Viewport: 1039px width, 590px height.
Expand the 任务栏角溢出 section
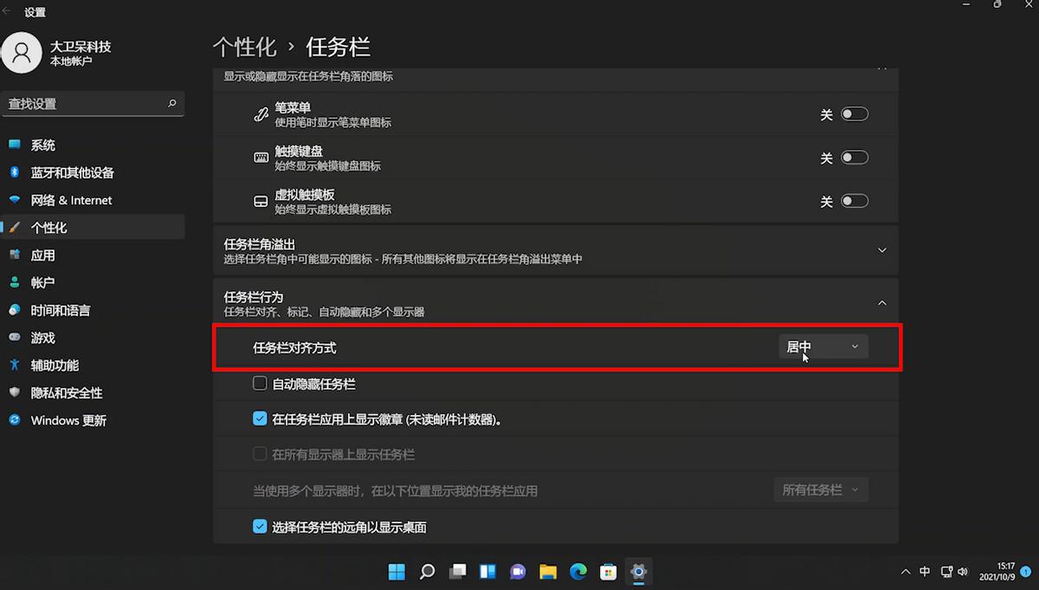[x=881, y=250]
